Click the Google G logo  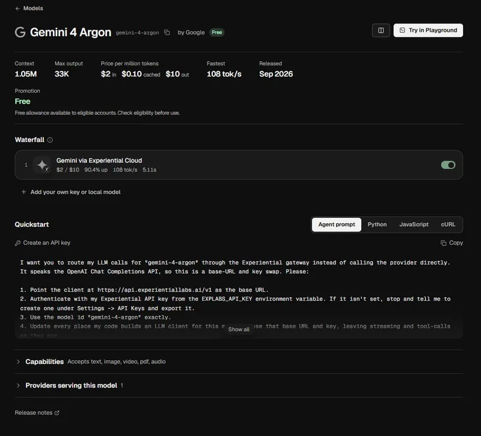click(x=20, y=32)
